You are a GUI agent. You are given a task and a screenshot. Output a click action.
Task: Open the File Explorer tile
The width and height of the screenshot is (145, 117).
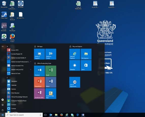[x=86, y=54]
